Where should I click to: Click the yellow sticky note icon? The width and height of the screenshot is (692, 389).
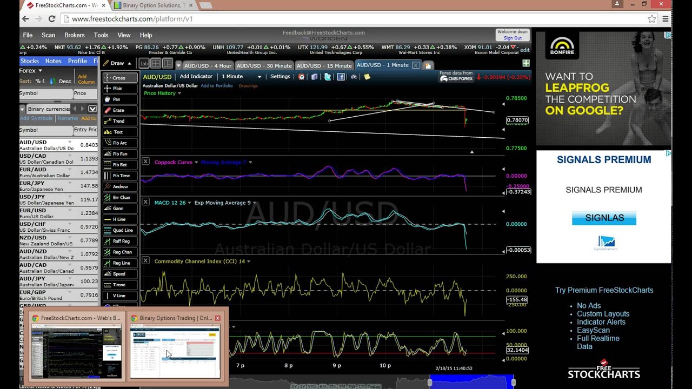(367, 77)
